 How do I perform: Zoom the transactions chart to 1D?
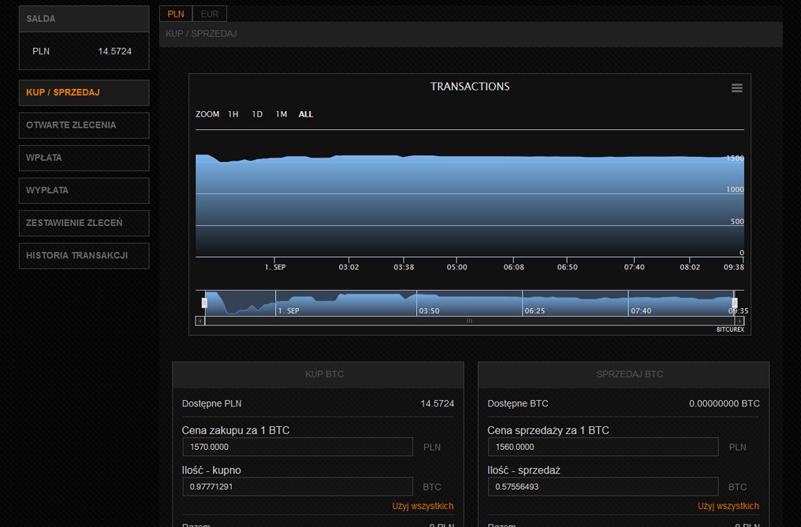(256, 113)
